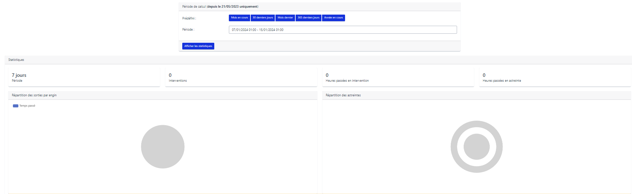Set period to 'Année en cours'
Screen dimensions: 632x194
click(x=333, y=18)
